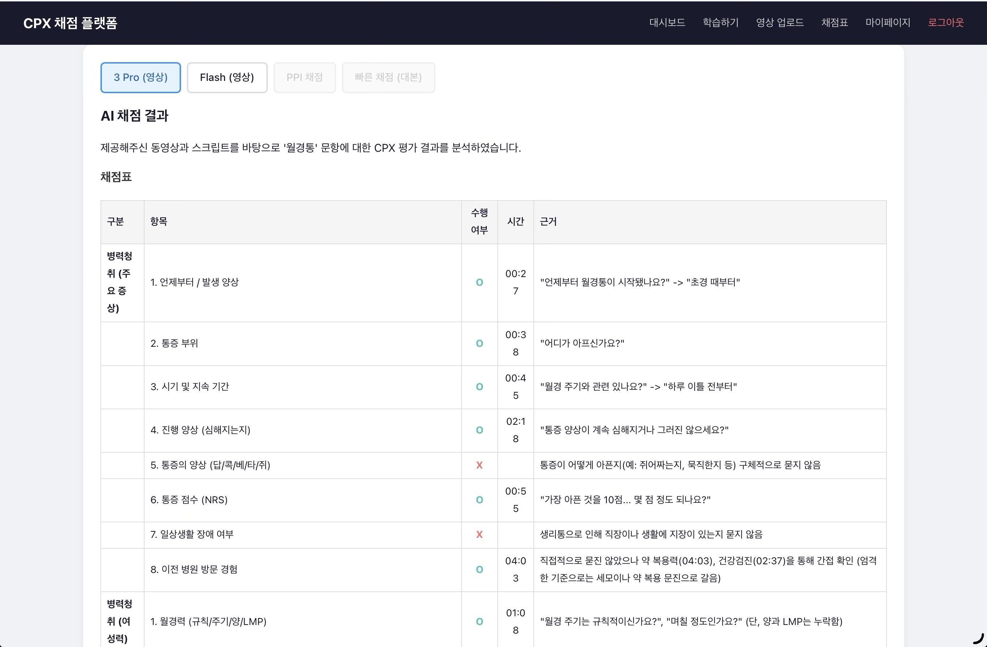987x647 pixels.
Task: Click the 병력청취 (주요 증상) category cell
Action: click(123, 282)
